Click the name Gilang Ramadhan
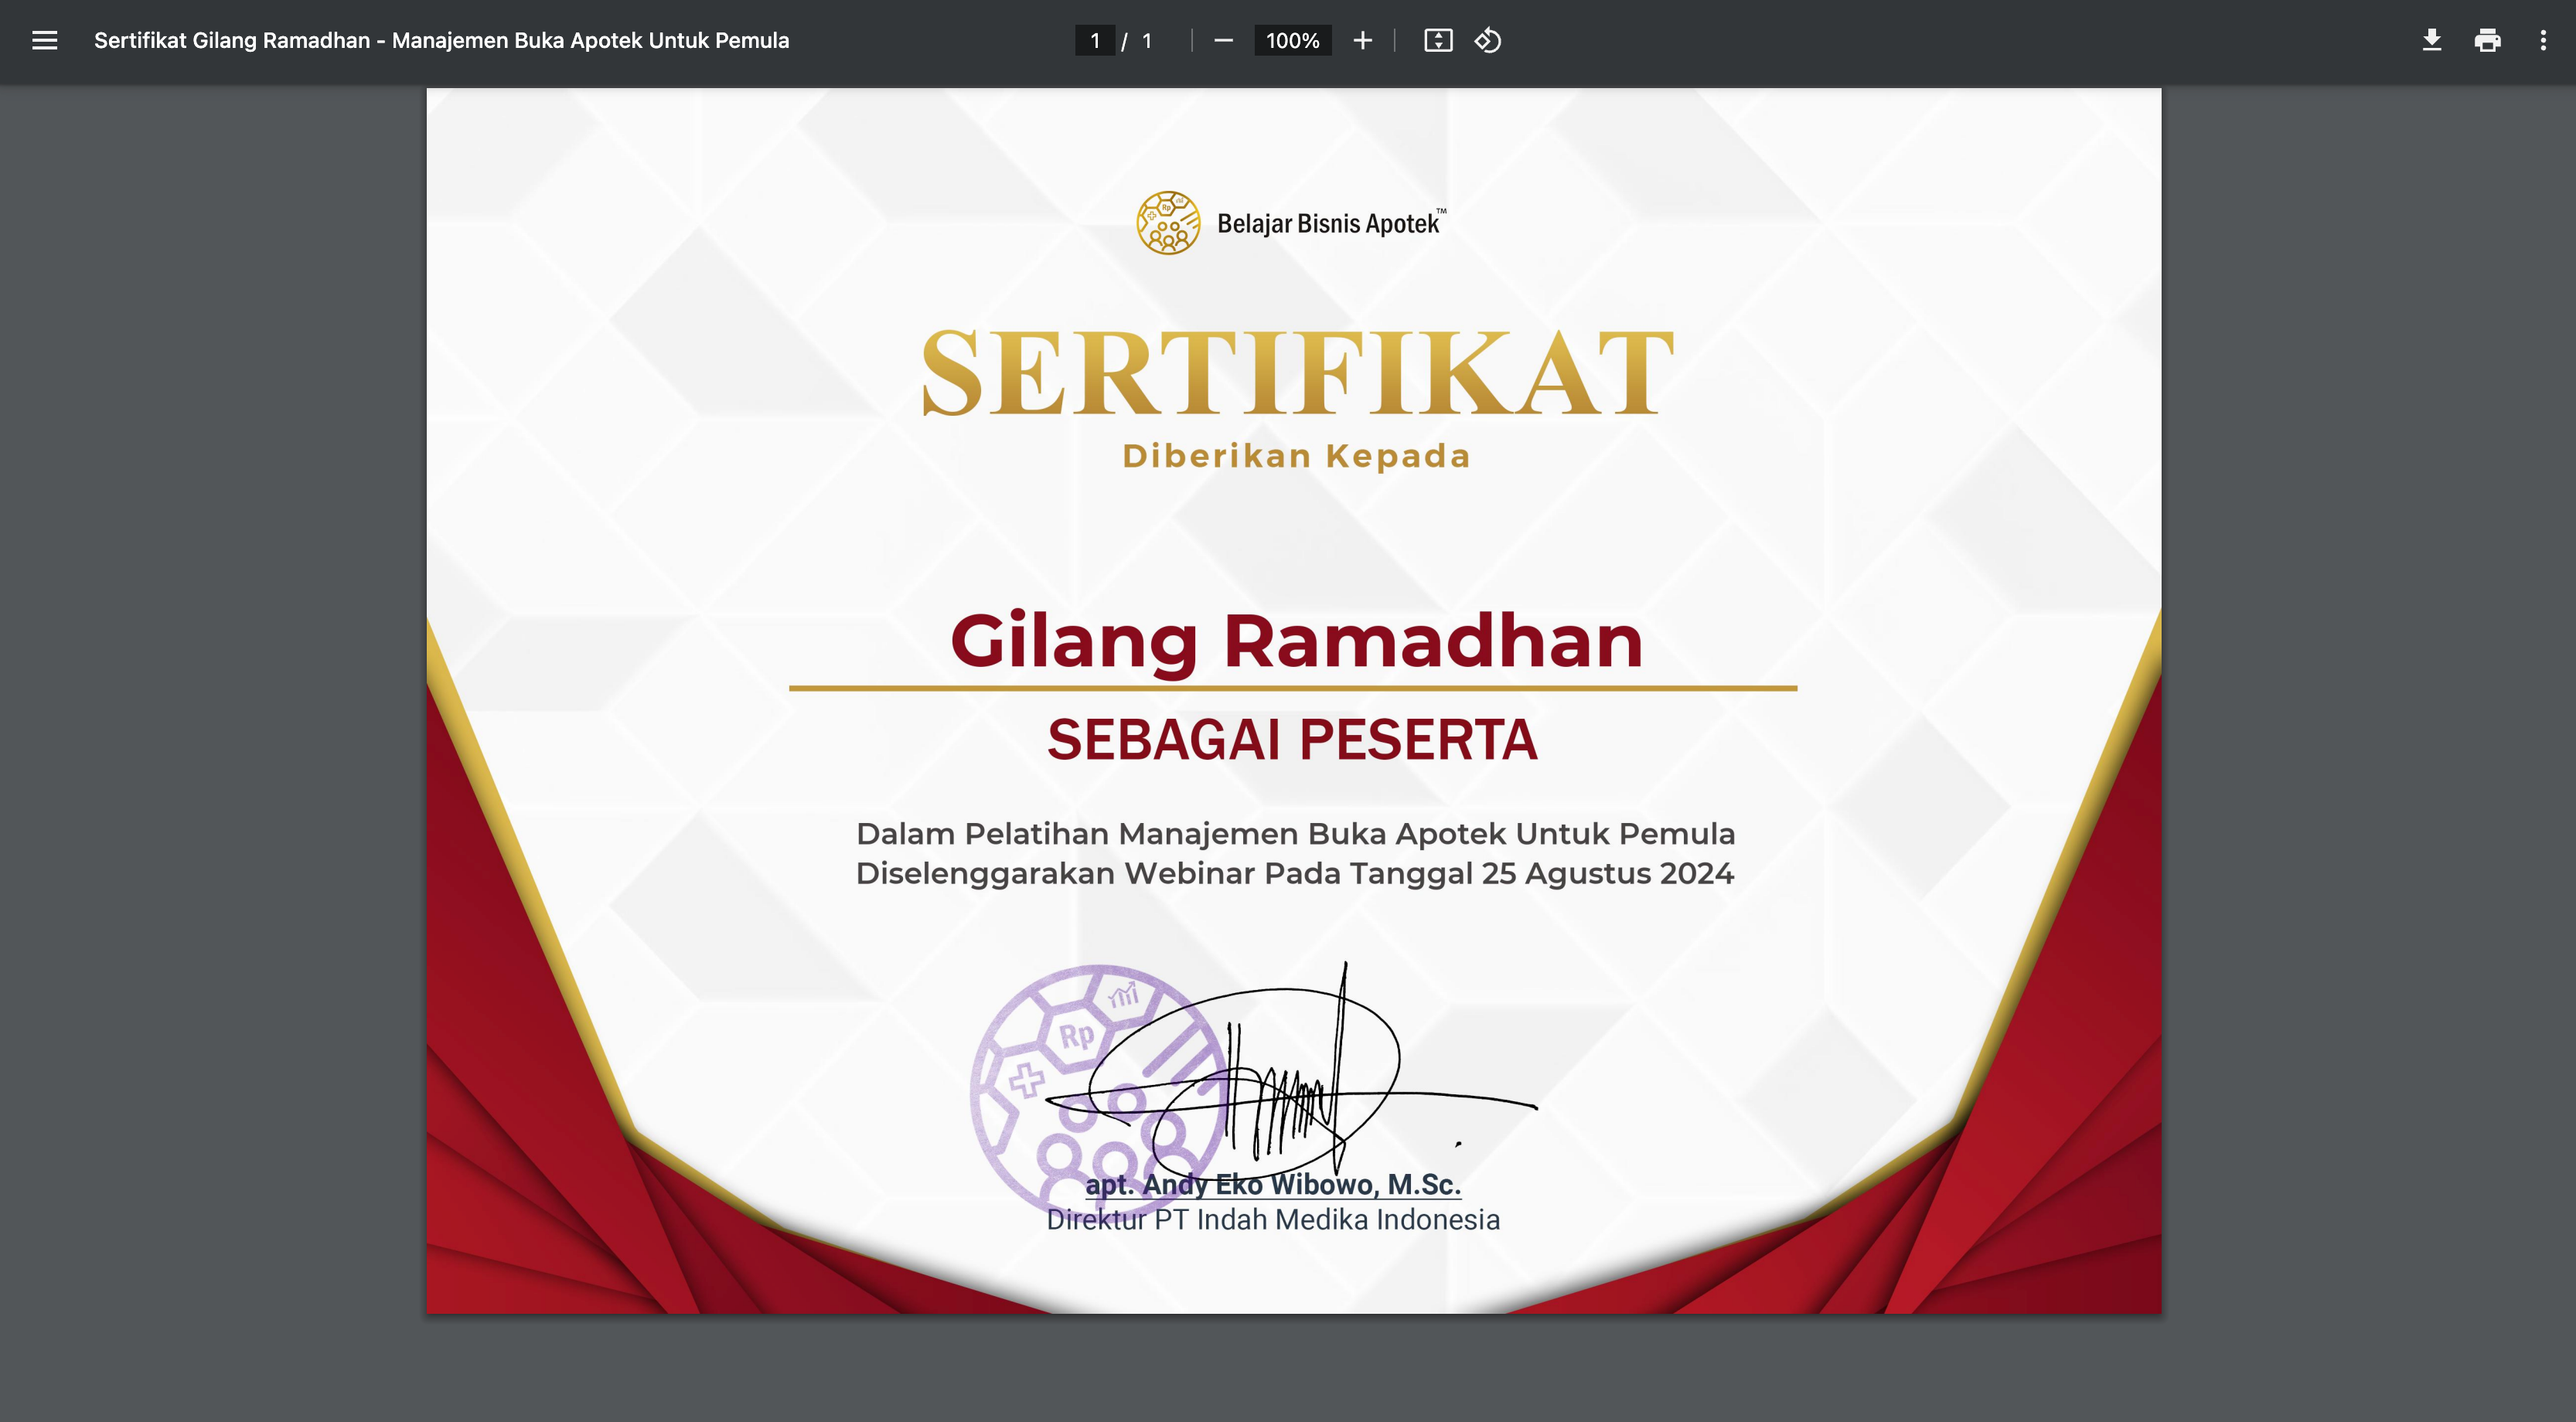 click(x=1296, y=641)
